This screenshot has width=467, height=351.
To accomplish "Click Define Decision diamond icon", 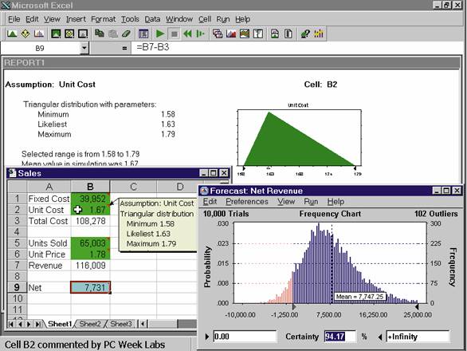I will pyautogui.click(x=26, y=34).
